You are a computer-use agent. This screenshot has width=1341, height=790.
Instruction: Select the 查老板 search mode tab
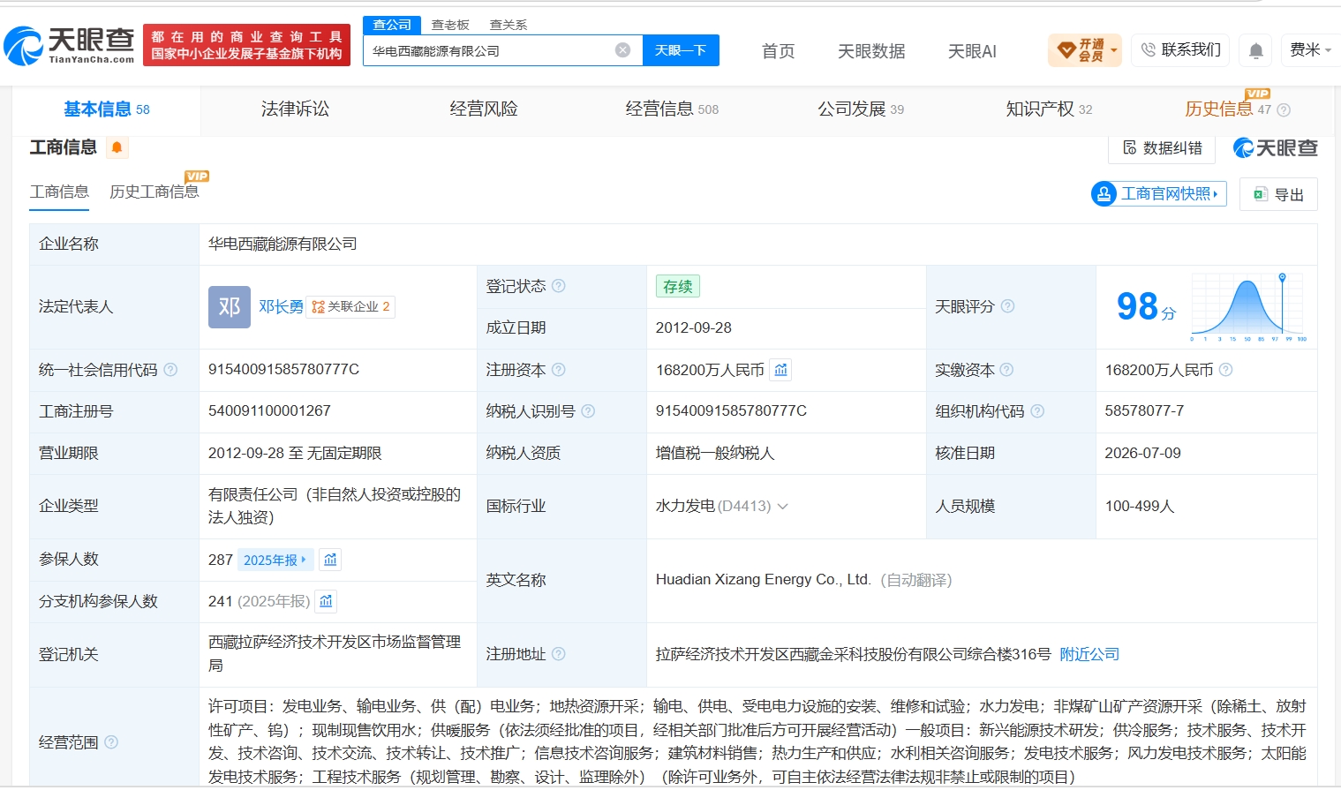point(450,25)
